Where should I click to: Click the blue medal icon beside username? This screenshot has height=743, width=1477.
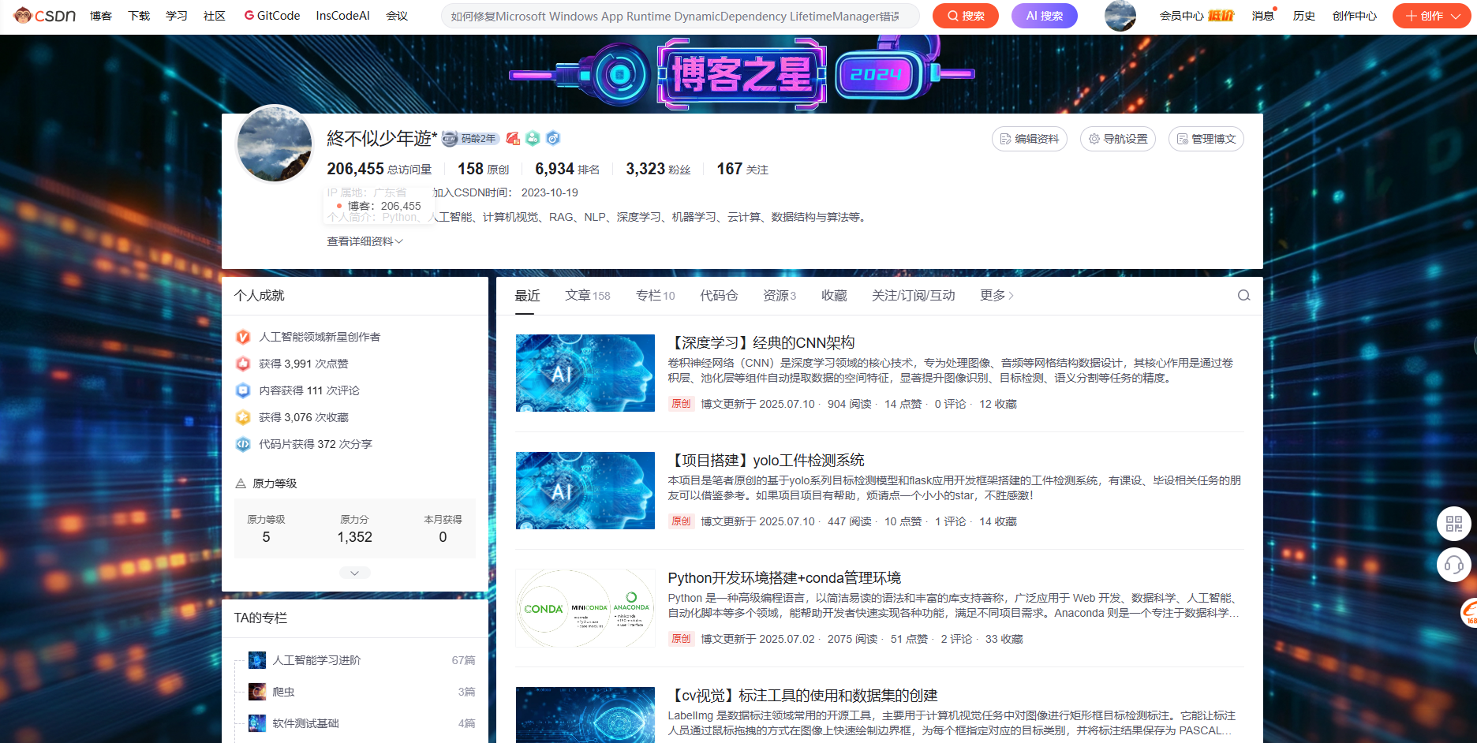(x=554, y=139)
